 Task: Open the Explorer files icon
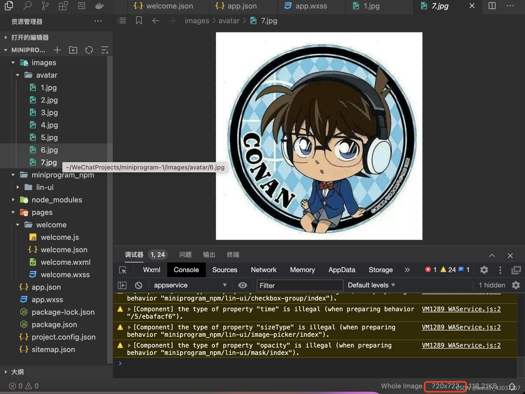[9, 6]
